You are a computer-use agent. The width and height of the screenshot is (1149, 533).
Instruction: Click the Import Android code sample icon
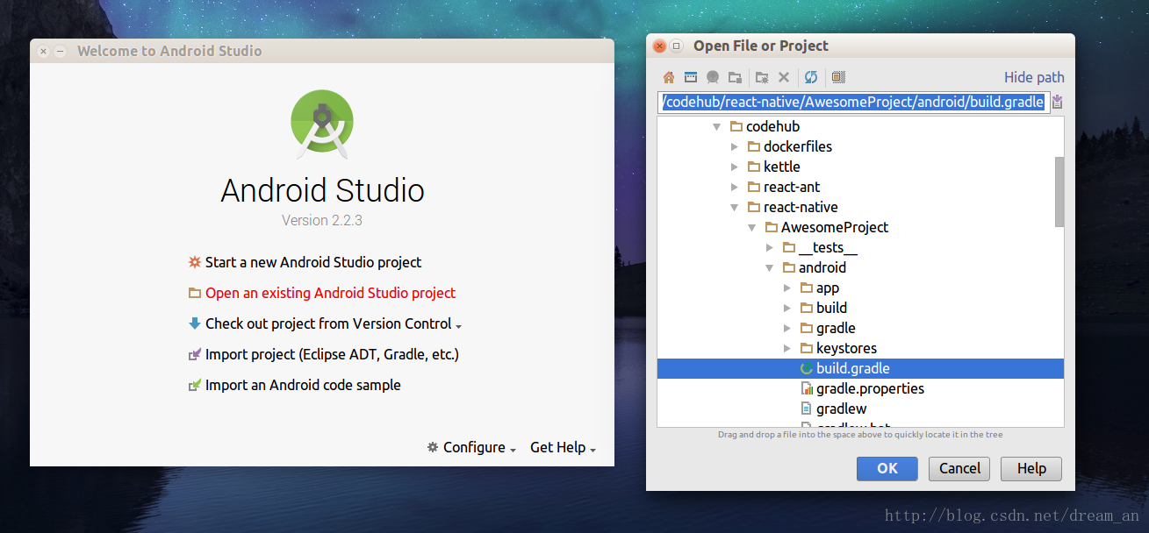tap(195, 385)
